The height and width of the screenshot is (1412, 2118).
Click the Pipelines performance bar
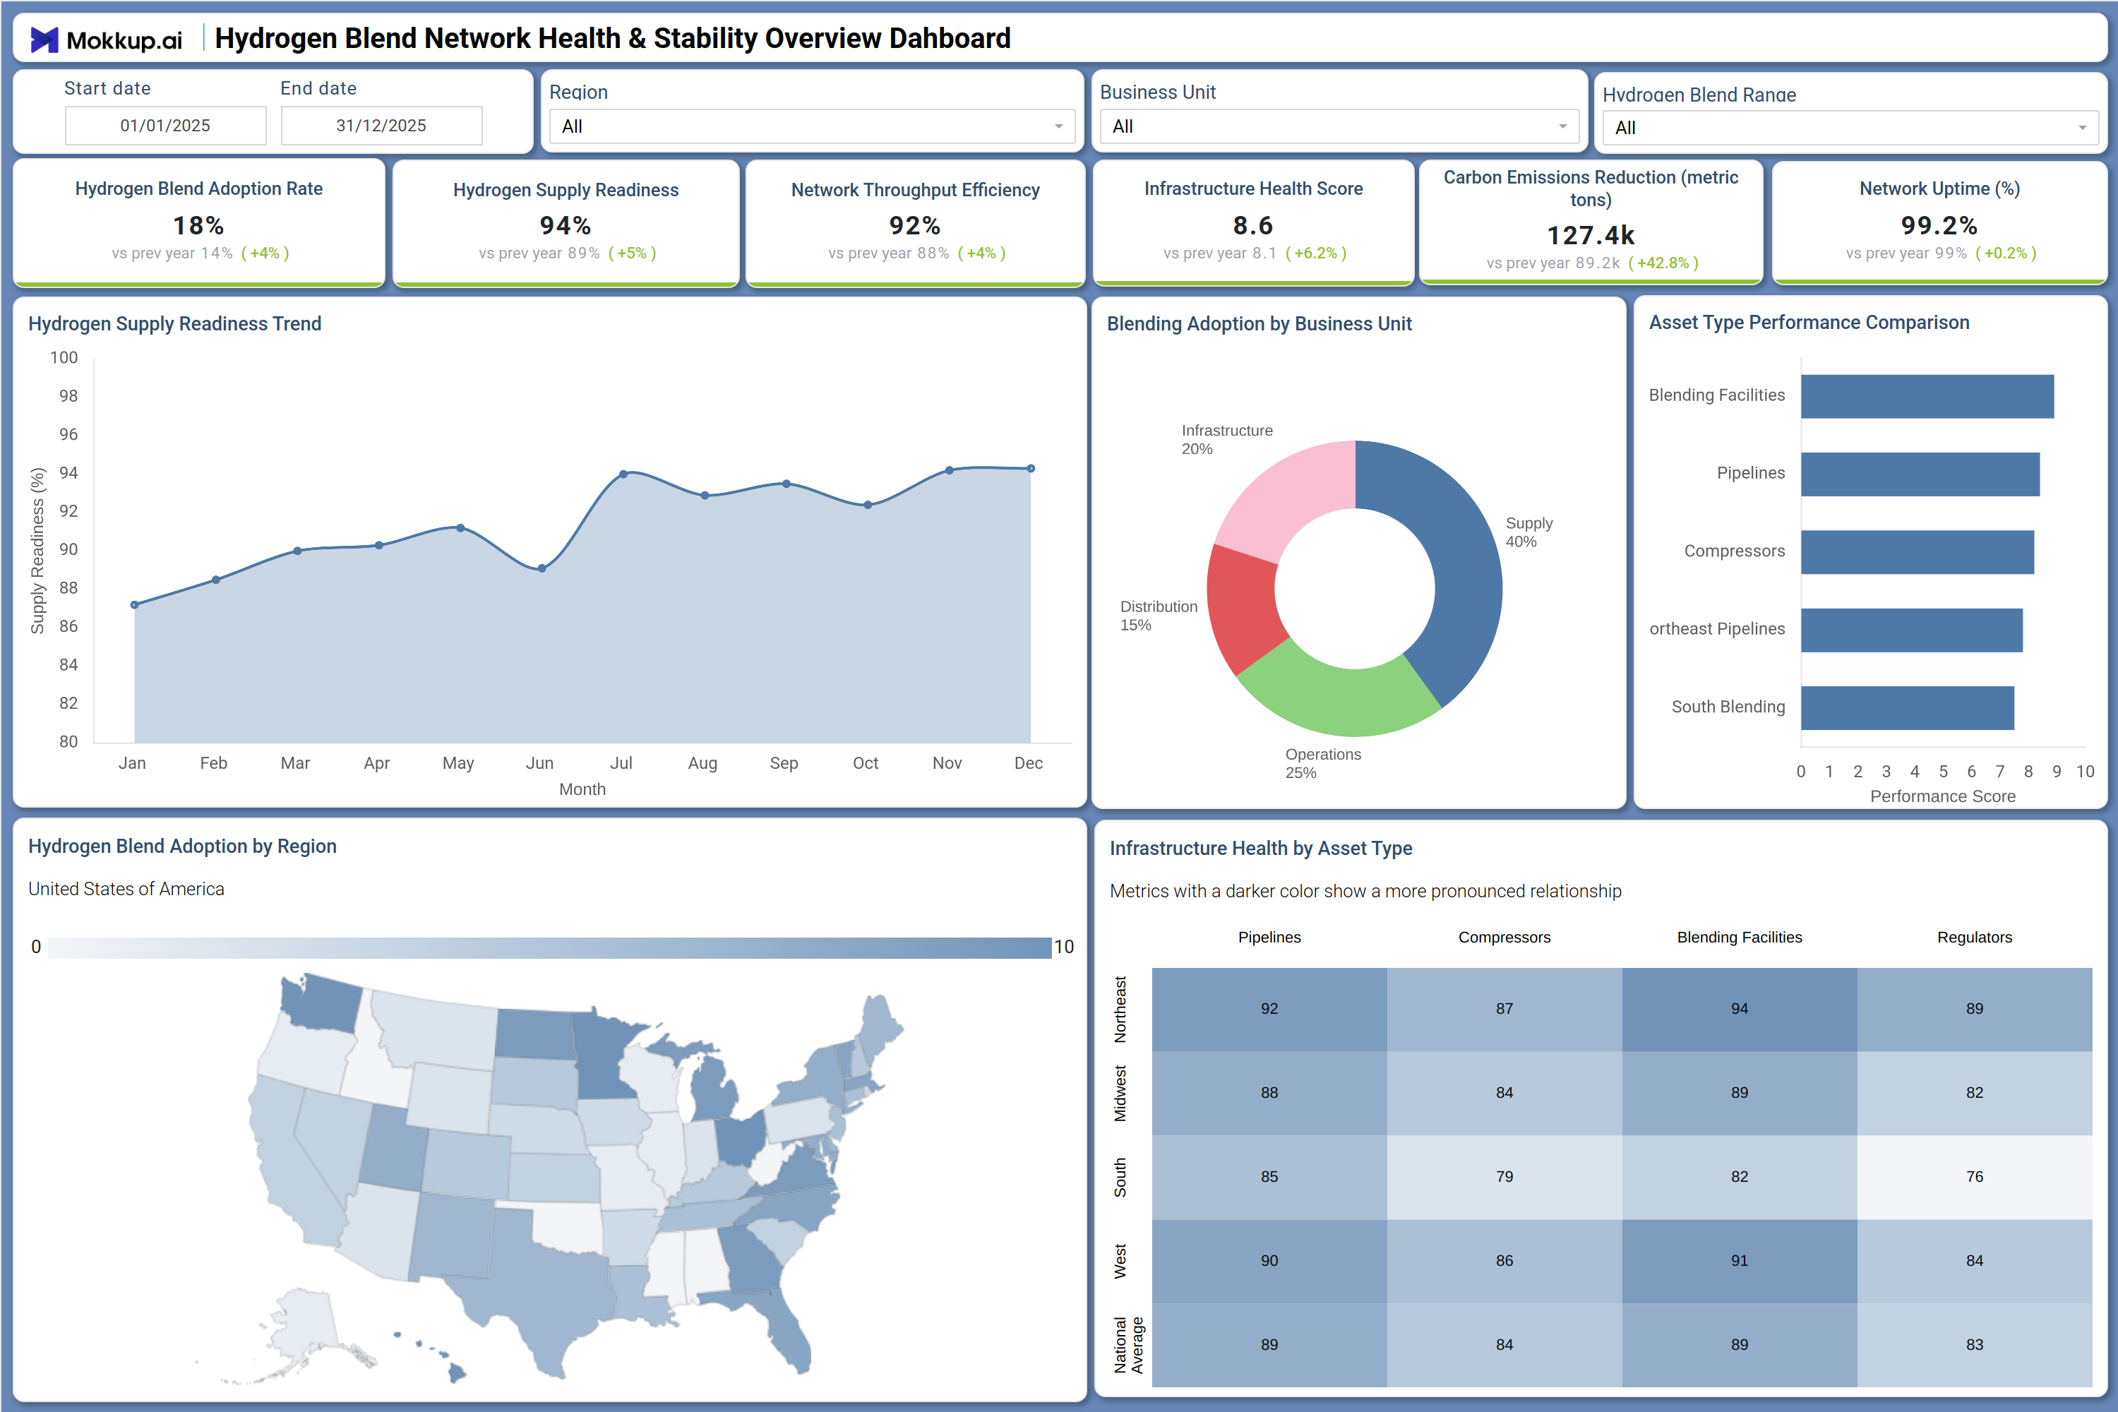click(x=1920, y=474)
